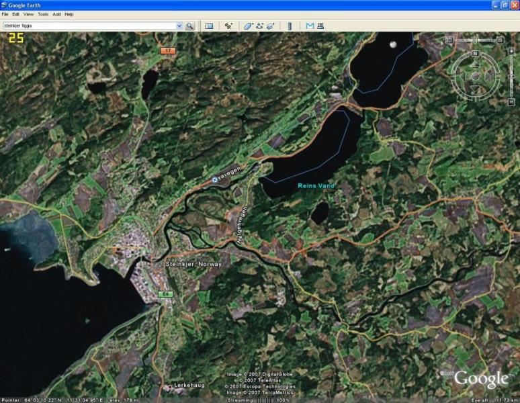Open the File menu

click(5, 14)
